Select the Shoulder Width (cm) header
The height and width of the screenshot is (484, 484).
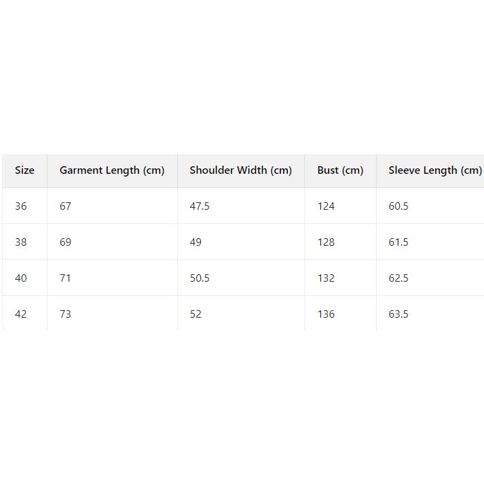(x=240, y=170)
